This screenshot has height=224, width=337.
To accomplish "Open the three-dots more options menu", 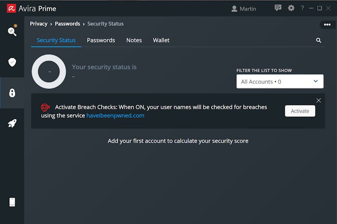I will point(327,25).
